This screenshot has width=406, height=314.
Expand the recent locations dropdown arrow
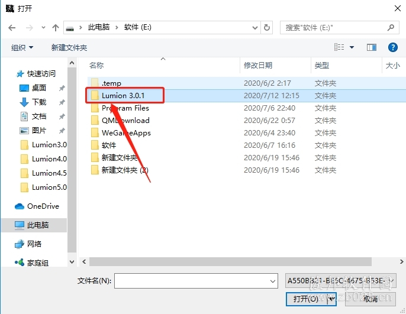click(43, 27)
